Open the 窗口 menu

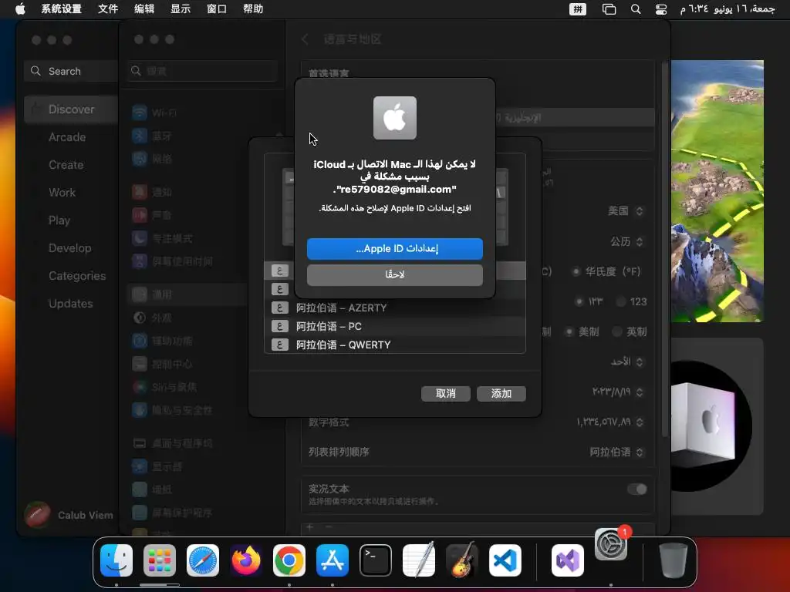(x=217, y=9)
